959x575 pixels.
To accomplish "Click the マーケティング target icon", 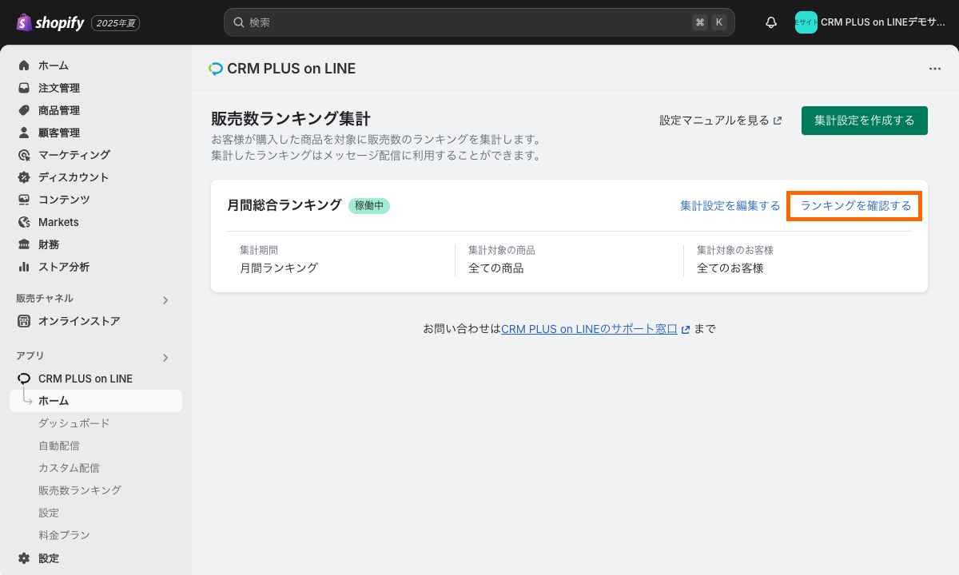I will pyautogui.click(x=24, y=155).
